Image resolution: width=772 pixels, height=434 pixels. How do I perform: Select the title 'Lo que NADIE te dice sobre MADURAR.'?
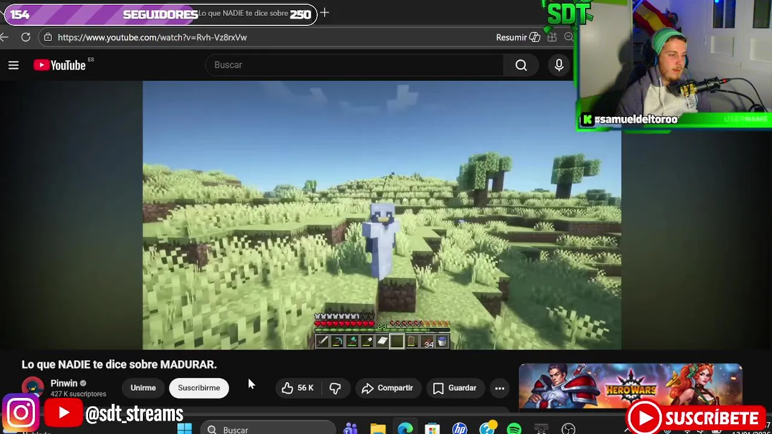click(119, 365)
